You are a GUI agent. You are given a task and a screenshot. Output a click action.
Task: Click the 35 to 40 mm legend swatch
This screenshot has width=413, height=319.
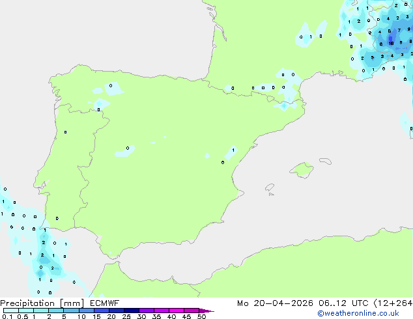[161, 311]
